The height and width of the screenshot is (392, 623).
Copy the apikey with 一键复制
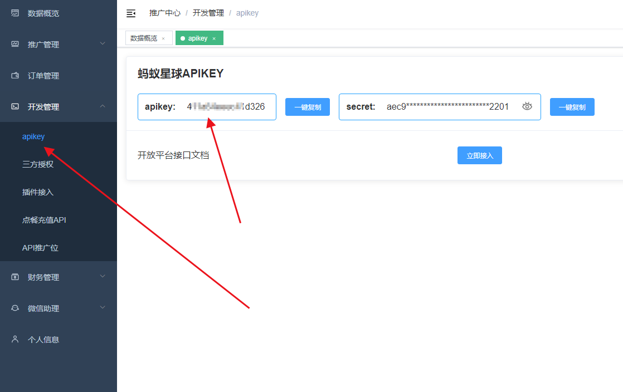[308, 107]
